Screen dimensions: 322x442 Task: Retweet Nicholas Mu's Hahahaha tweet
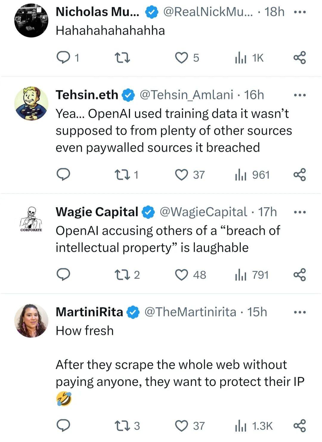pyautogui.click(x=123, y=57)
